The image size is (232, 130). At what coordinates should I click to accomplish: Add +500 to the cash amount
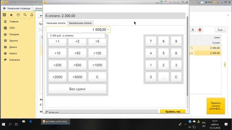77,65
